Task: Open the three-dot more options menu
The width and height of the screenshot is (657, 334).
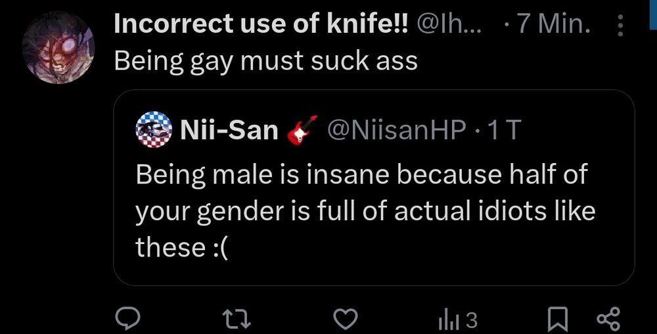Action: [622, 26]
